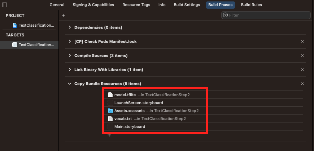Image resolution: width=314 pixels, height=151 pixels.
Task: Switch to the Build Settings tab
Action: pos(186,5)
